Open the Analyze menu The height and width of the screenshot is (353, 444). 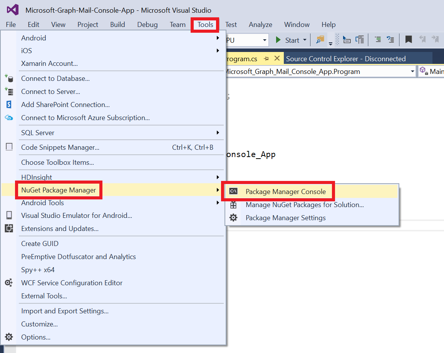pos(261,25)
